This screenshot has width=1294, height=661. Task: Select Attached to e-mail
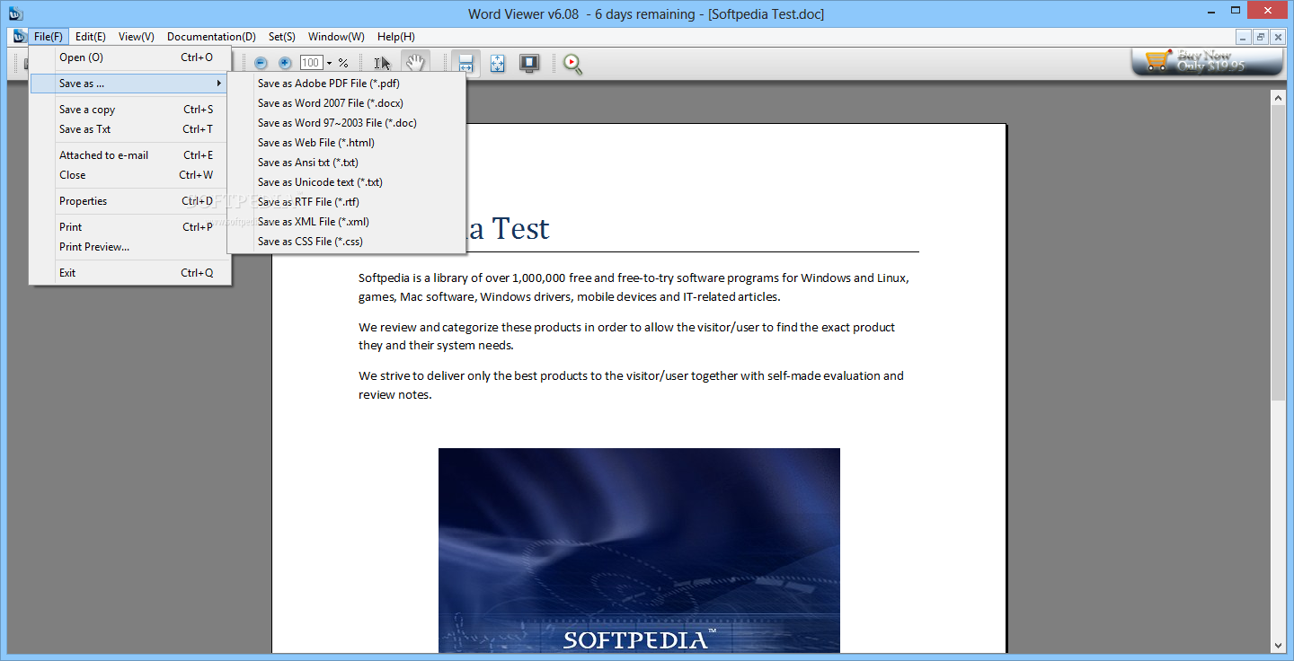pos(130,155)
